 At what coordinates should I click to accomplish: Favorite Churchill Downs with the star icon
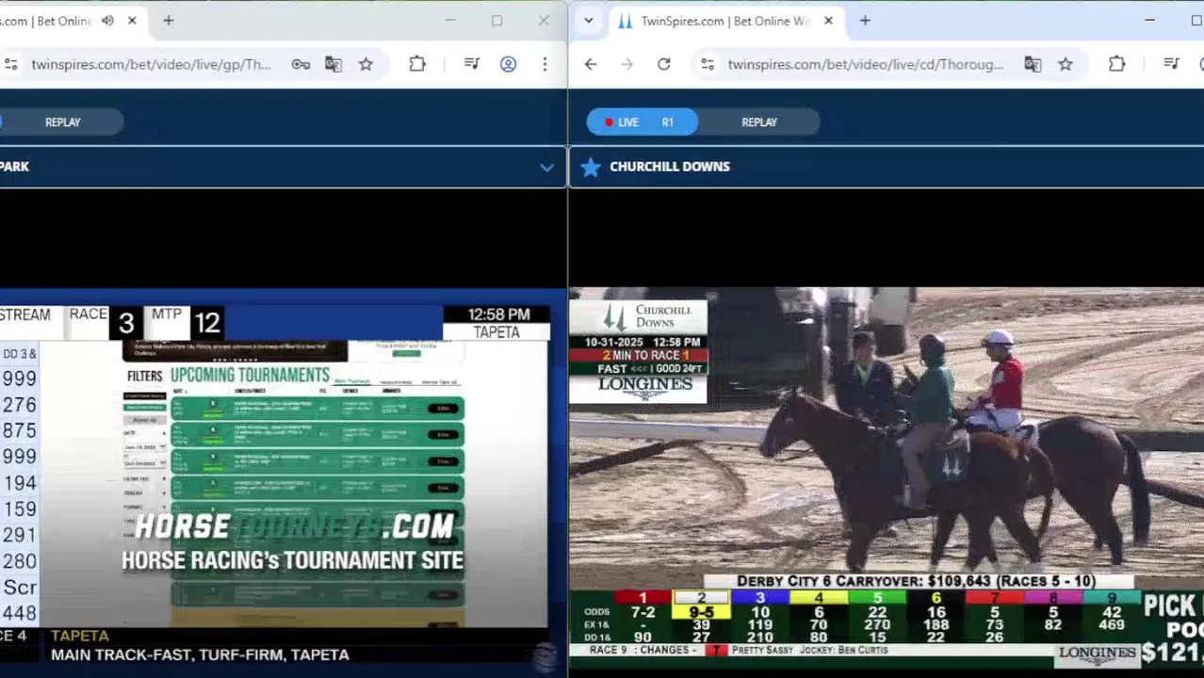coord(591,167)
